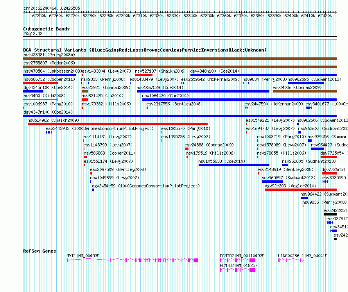Click the MYT1|NM_004535 gene label
The width and height of the screenshot is (348, 292).
point(83,256)
